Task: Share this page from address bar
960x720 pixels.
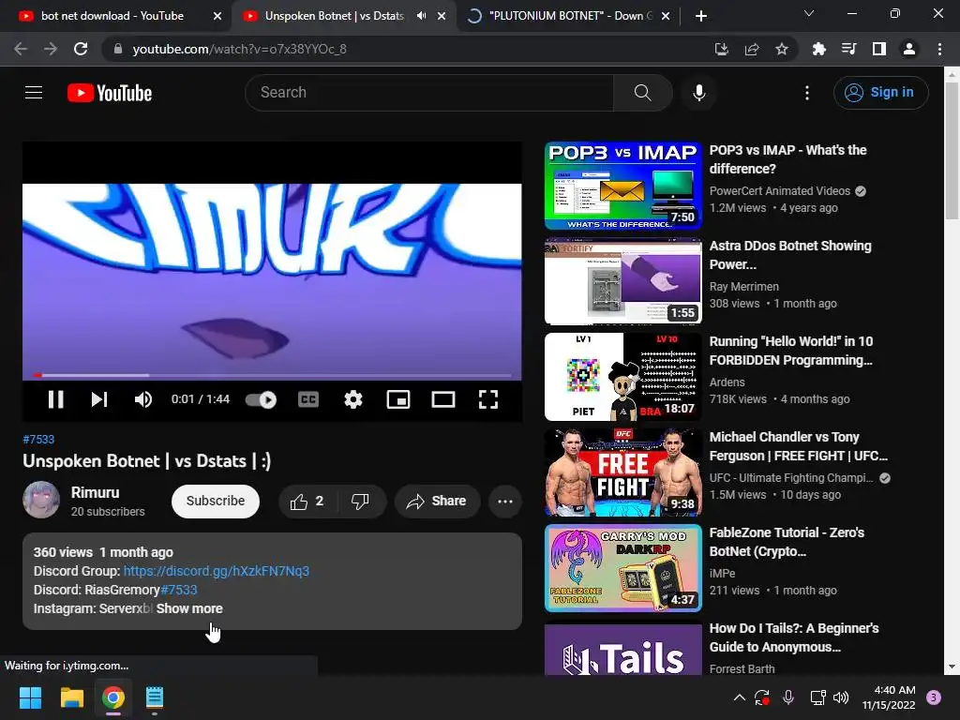Action: [752, 49]
